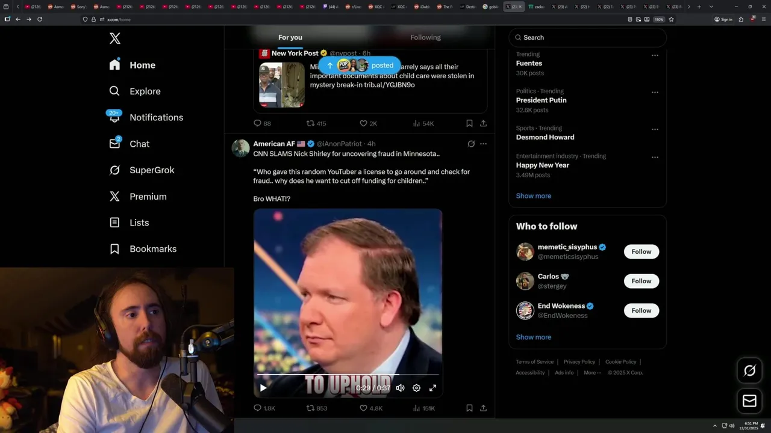Show more trending topics
Screen dimensions: 771x433
click(533, 196)
